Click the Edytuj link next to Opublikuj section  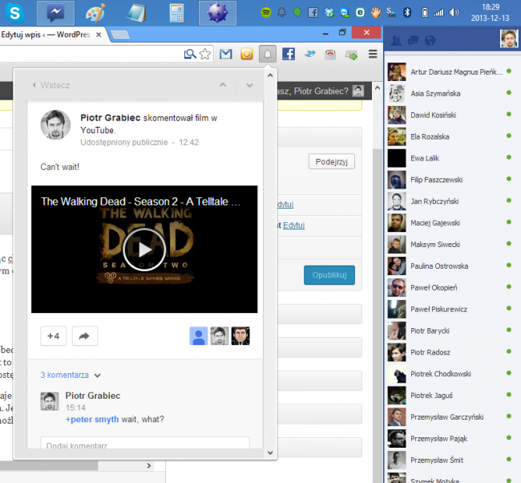[293, 225]
